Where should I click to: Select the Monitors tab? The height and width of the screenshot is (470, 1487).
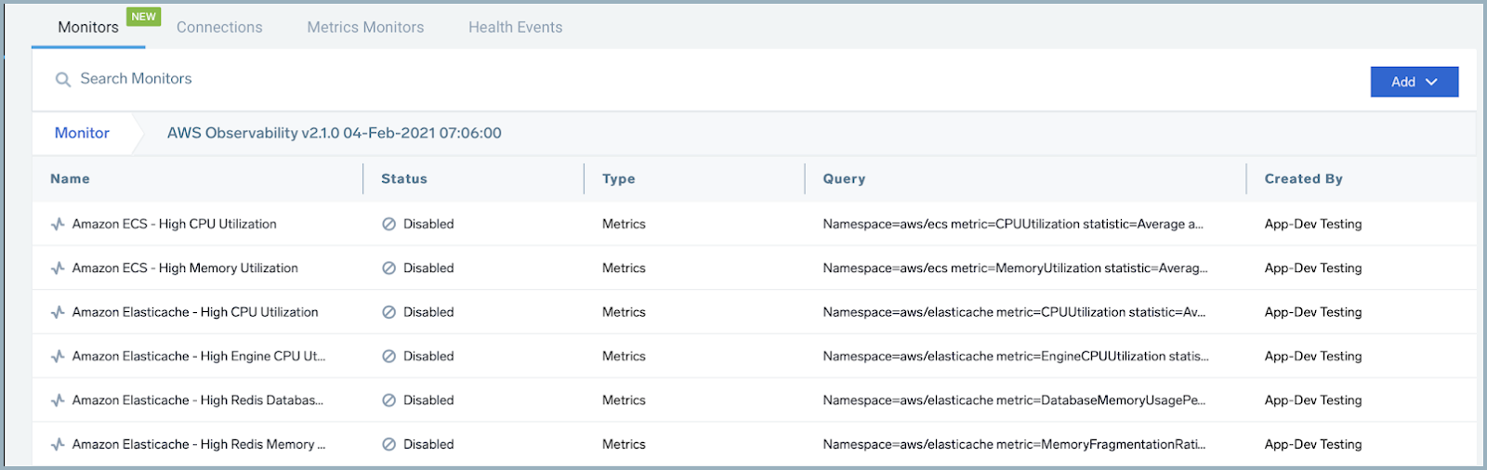click(88, 28)
